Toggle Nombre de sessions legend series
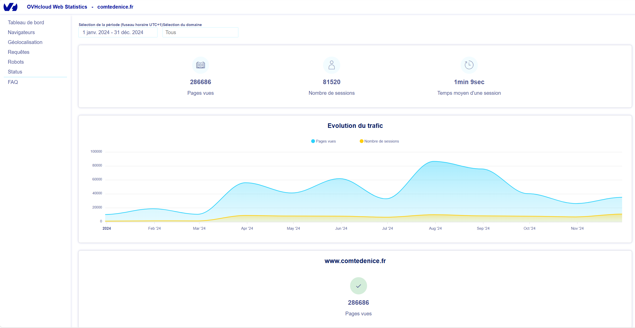The height and width of the screenshot is (328, 635). 379,141
